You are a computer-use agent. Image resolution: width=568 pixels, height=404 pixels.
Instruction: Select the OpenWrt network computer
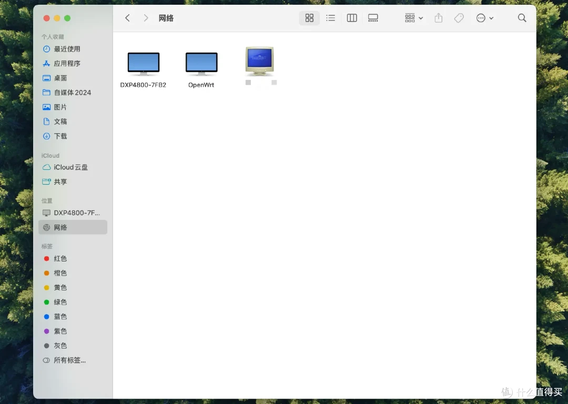tap(201, 70)
